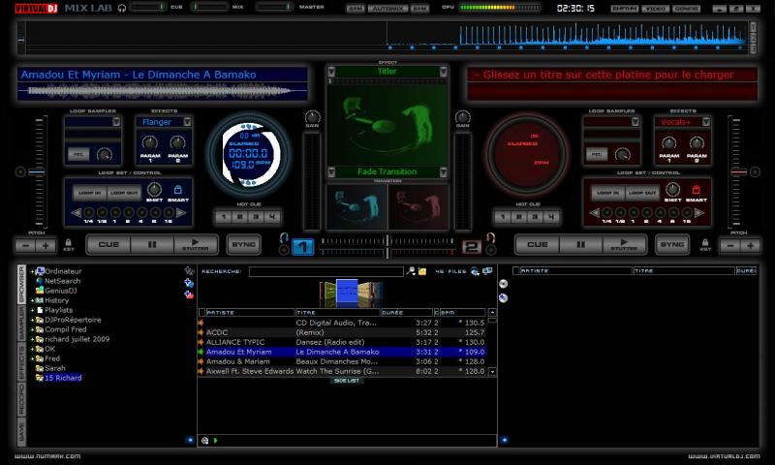Enable headphone monitoring for deck 1
This screenshot has width=775, height=465.
(x=283, y=238)
